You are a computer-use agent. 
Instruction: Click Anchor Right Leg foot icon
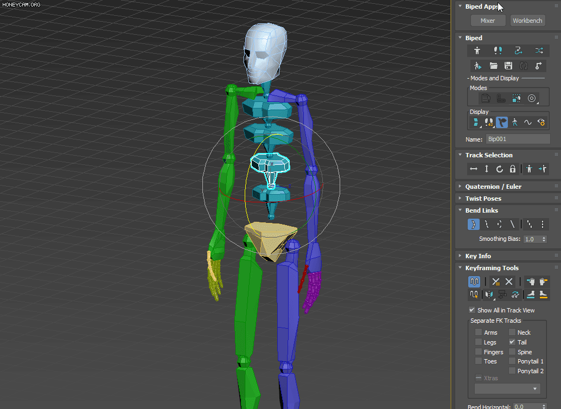coord(530,295)
